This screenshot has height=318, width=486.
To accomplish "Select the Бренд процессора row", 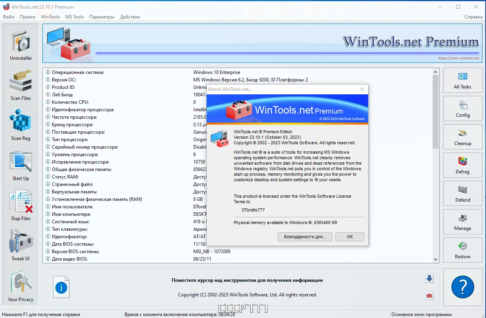I will [237, 125].
